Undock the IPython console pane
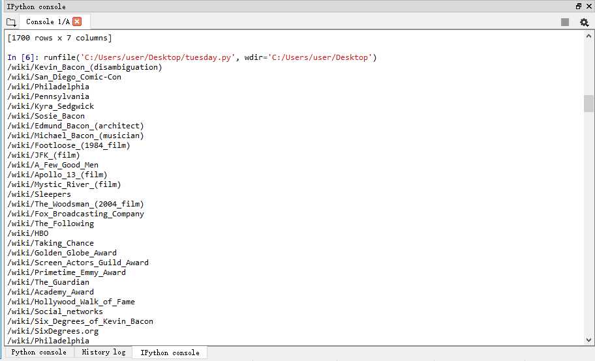 coord(579,6)
